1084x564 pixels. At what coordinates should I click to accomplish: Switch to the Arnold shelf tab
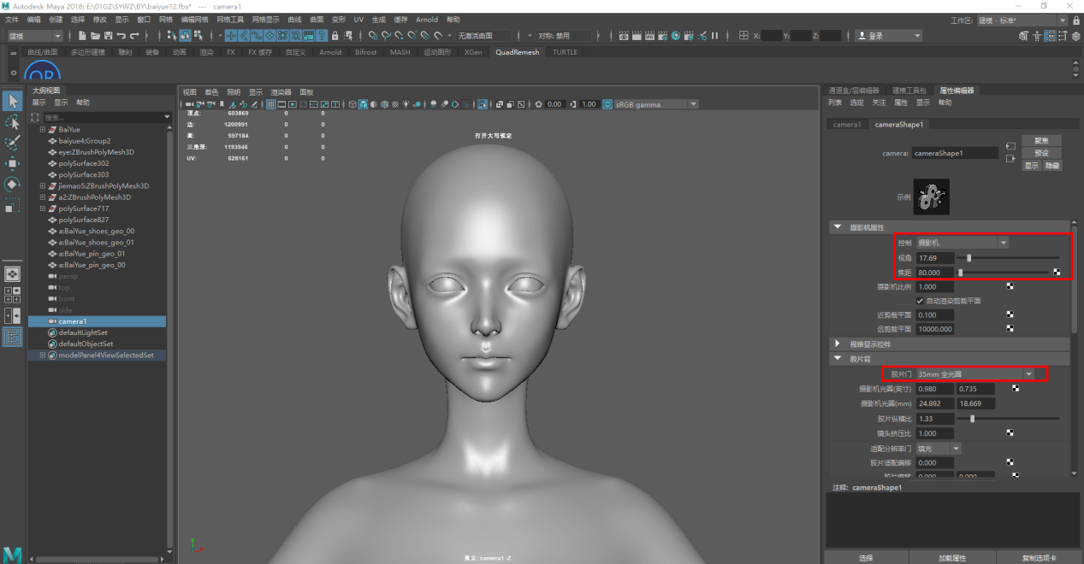click(x=330, y=52)
